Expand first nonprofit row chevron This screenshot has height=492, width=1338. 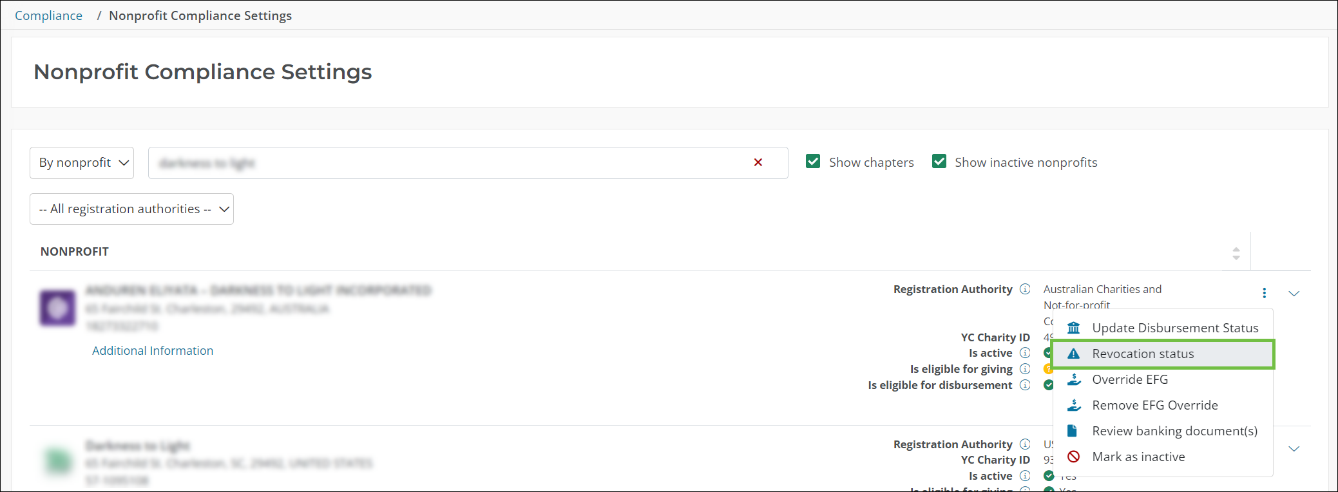[1294, 294]
